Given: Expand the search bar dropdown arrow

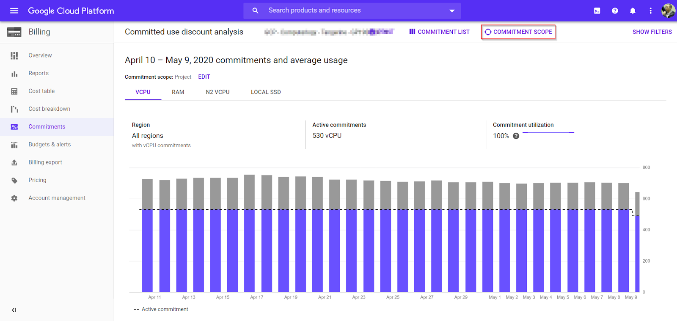Looking at the screenshot, I should (452, 11).
